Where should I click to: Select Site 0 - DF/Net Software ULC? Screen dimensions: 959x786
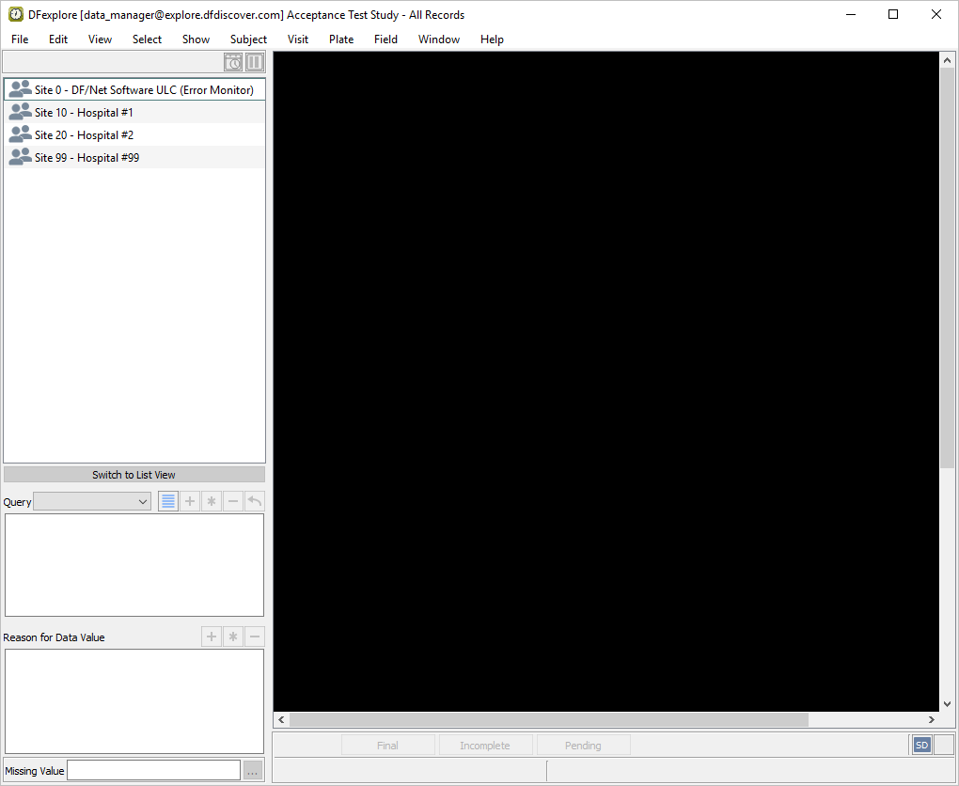click(x=144, y=90)
